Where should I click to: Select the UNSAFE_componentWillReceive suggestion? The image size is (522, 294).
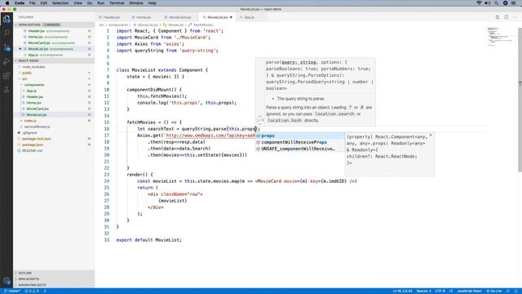(299, 149)
